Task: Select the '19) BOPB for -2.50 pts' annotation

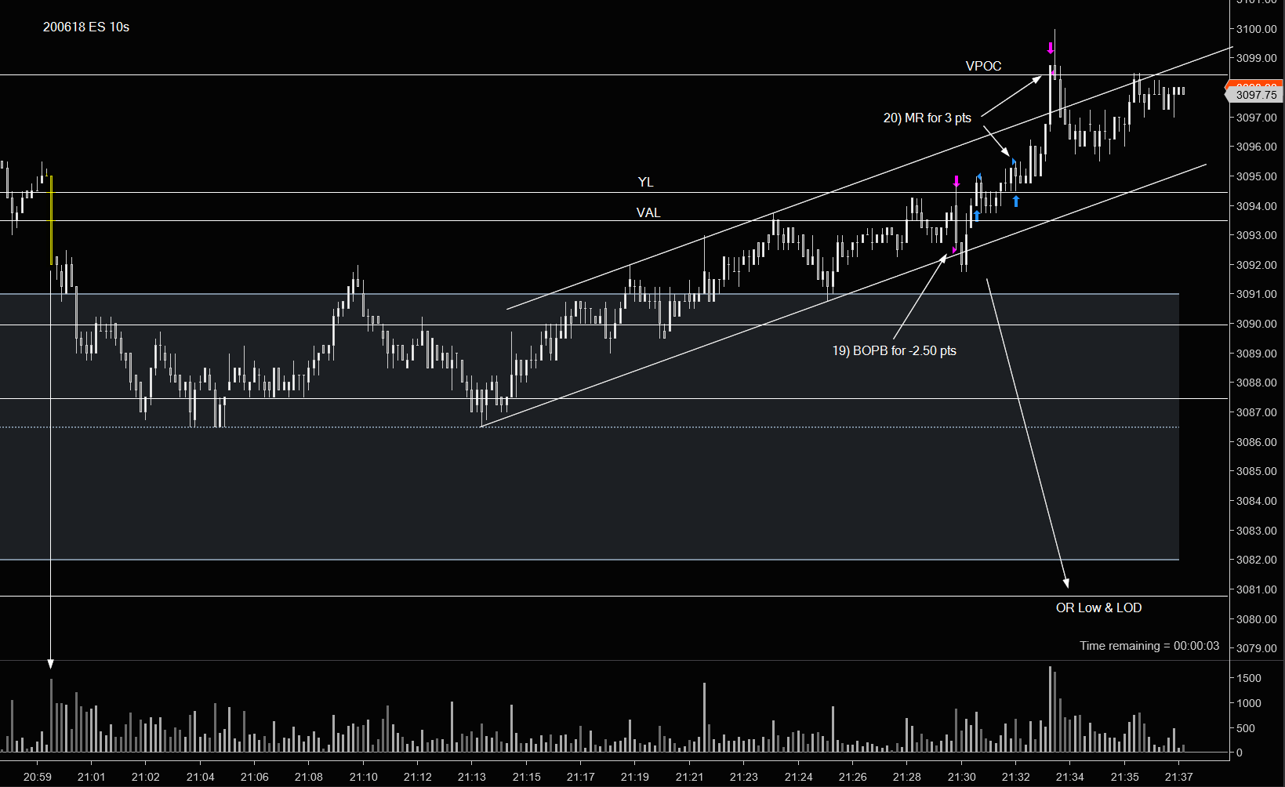Action: 895,350
